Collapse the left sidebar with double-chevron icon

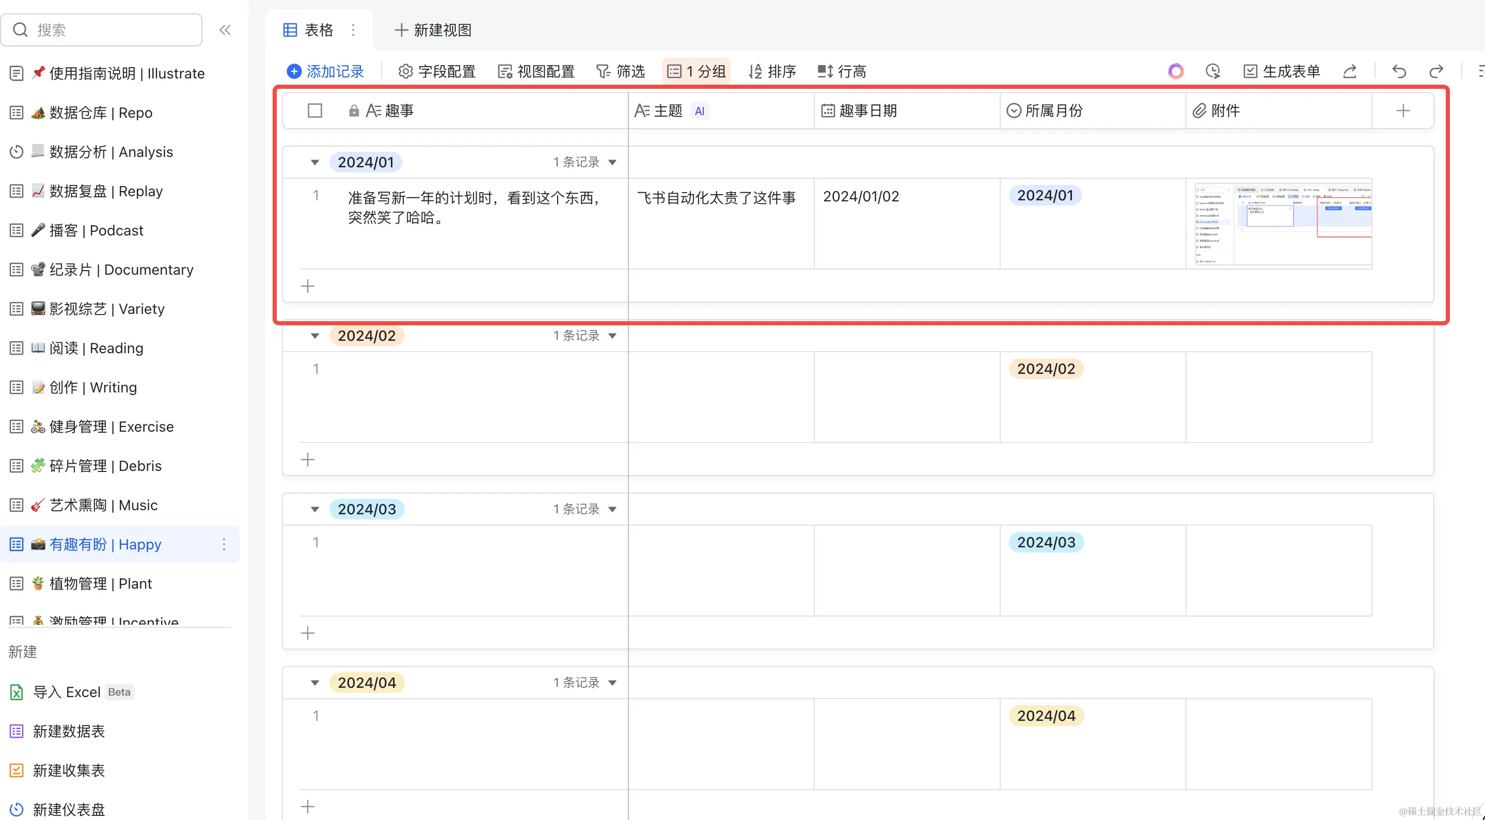(225, 30)
